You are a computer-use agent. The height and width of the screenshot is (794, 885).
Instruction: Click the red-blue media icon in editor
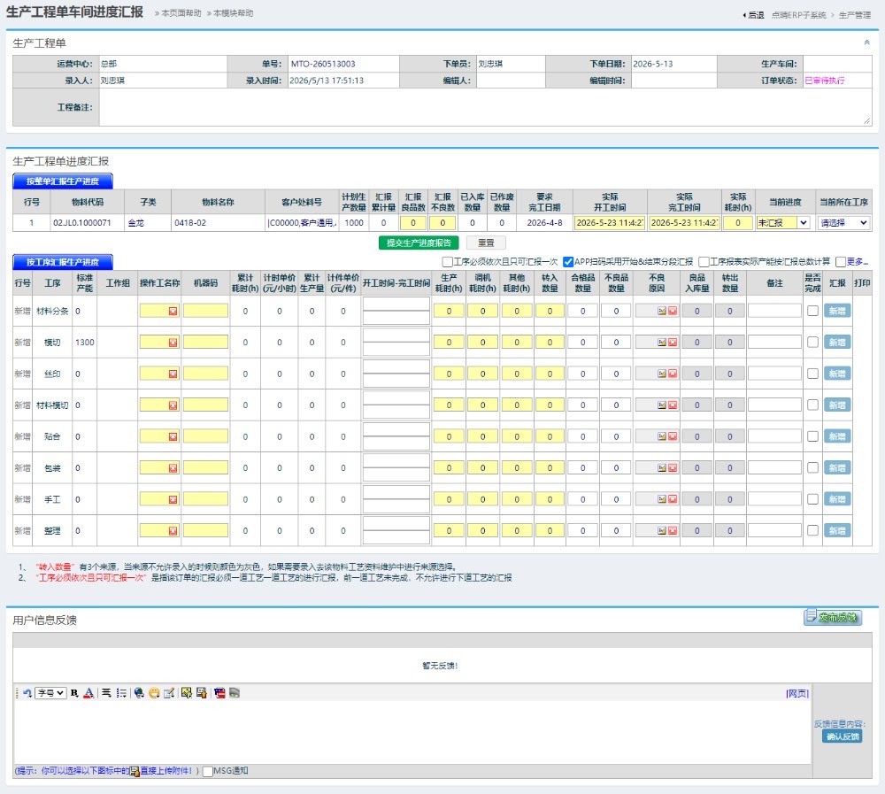219,693
